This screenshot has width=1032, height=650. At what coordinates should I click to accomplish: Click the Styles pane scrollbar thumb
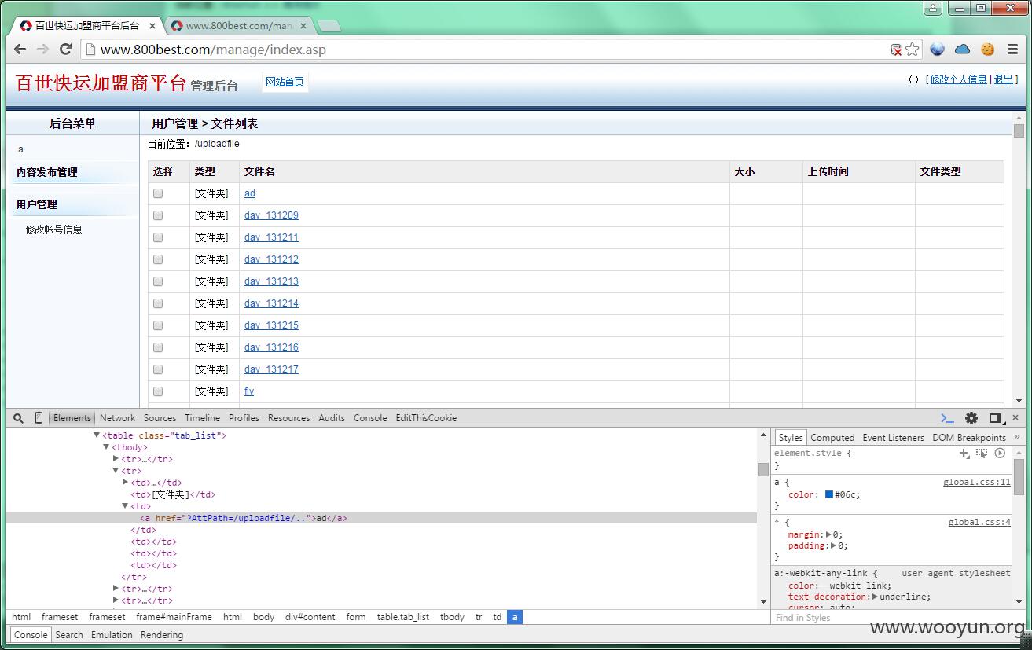(x=1019, y=477)
